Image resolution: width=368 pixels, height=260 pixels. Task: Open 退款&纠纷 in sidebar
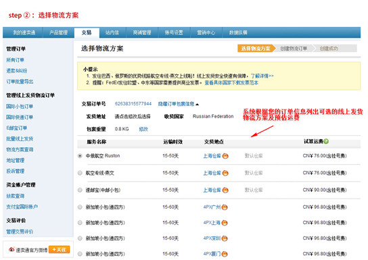pos(17,70)
